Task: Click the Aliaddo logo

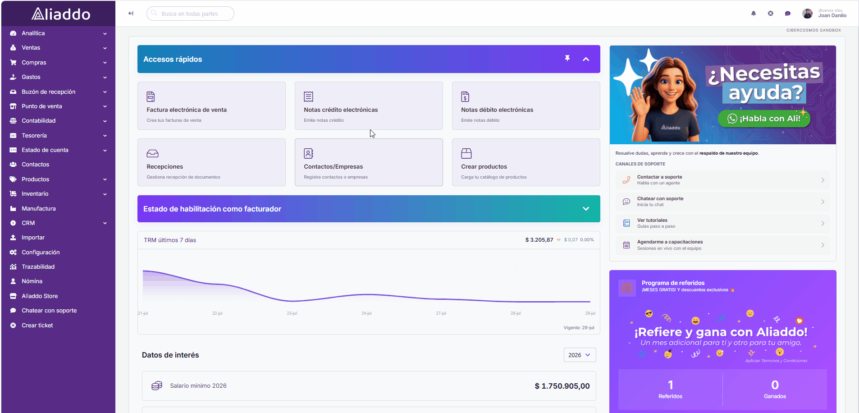Action: tap(61, 14)
